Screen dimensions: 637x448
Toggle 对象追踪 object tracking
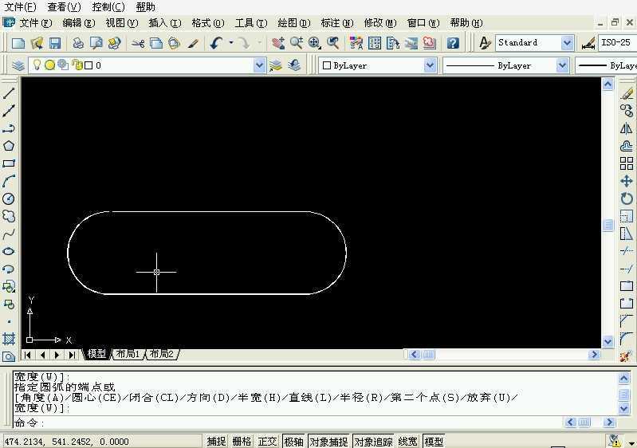(x=373, y=442)
